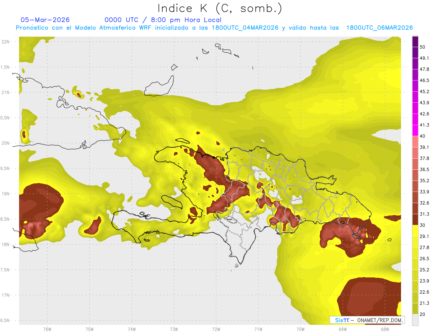Click the legend value "20"
Screen dimensions: 432x334
(x=423, y=315)
